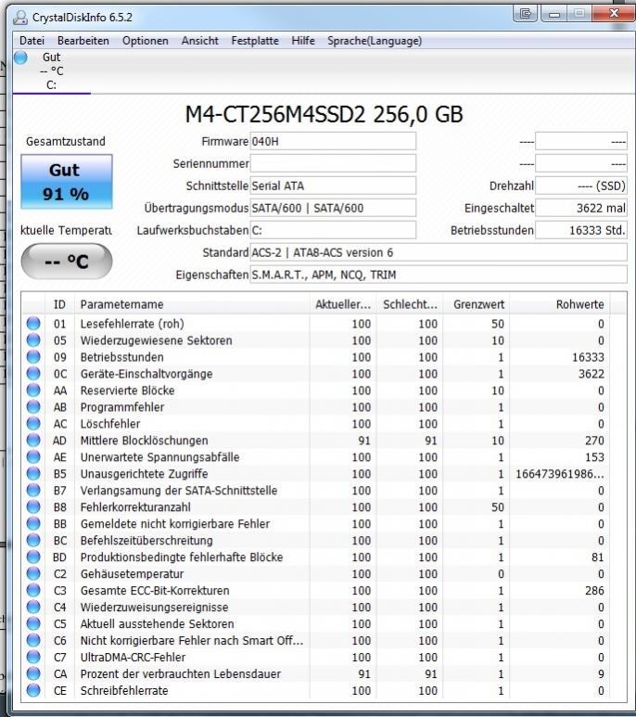Screen dimensions: 636x717
Task: Click raw value 286 in ECC-Bit-Korrekturen row
Action: coord(594,590)
